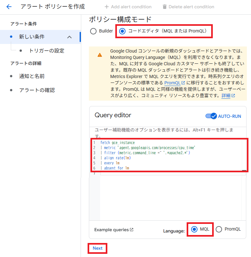Click the plus icon for Add alert condition
Screen dimensions: 251x257
pyautogui.click(x=107, y=7)
